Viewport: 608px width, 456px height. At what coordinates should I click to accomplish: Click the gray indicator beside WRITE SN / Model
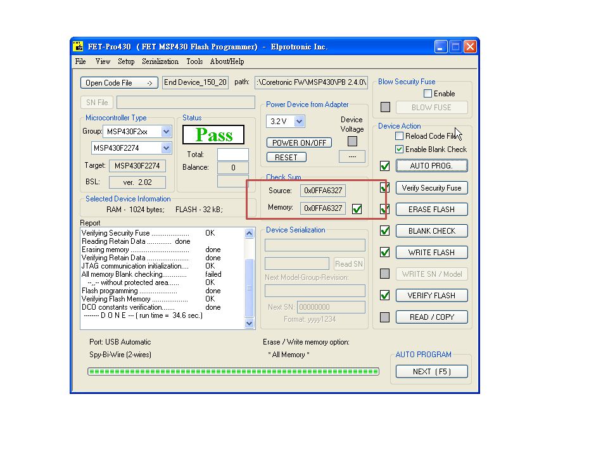pos(384,274)
